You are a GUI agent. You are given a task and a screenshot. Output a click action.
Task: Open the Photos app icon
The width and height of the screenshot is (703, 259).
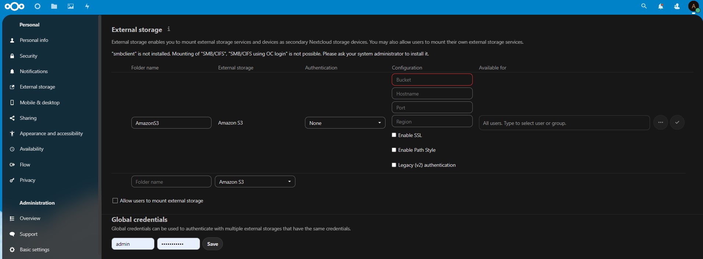[71, 6]
